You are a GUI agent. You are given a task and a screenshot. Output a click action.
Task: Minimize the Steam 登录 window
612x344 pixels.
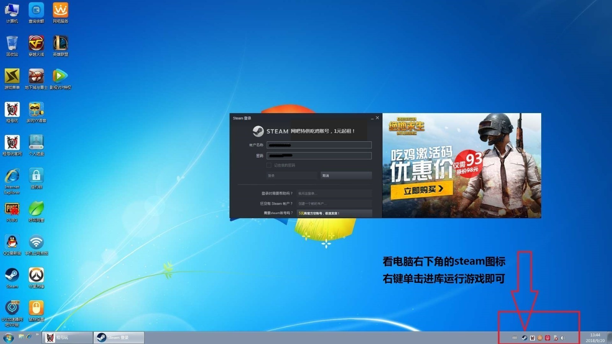[x=372, y=118]
